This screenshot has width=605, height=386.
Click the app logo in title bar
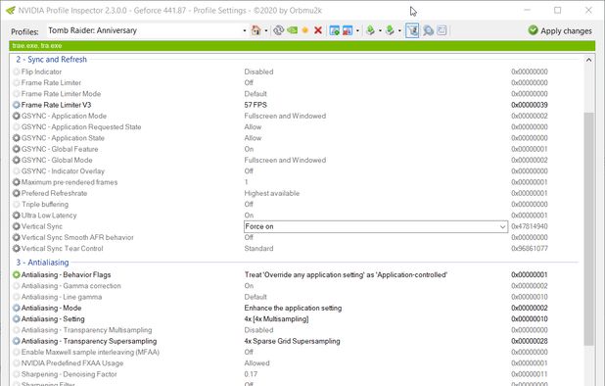point(11,11)
